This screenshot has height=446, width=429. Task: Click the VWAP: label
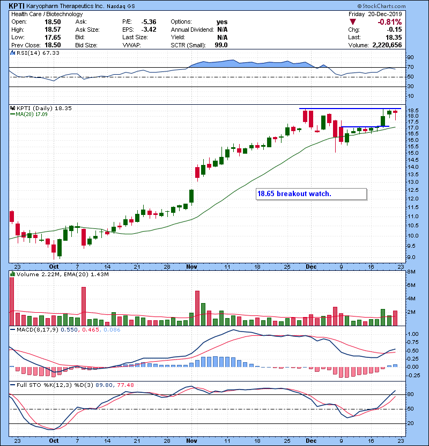[132, 45]
